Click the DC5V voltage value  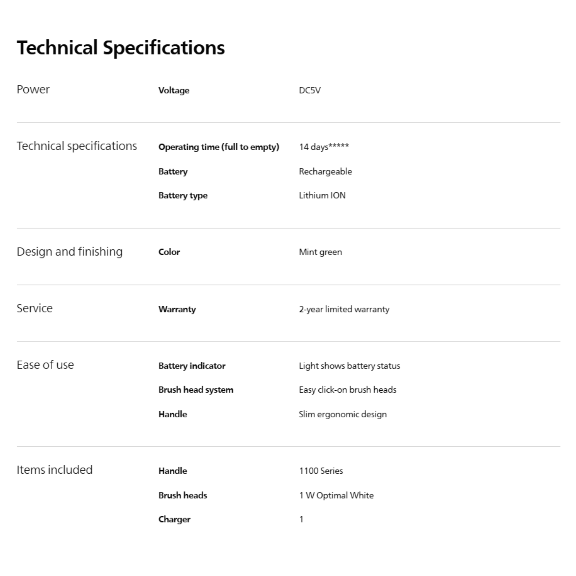tap(309, 90)
